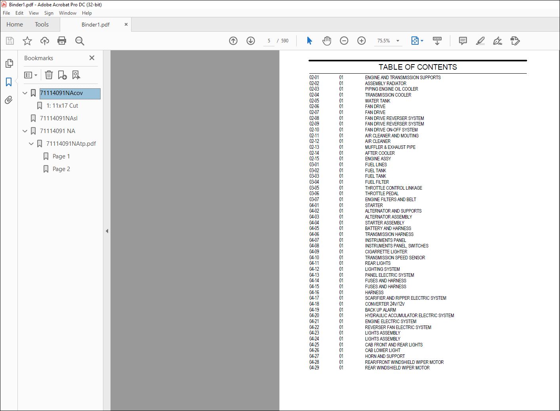The width and height of the screenshot is (560, 411).
Task: Collapse the 71114091NAcov bookmark
Action: (25, 93)
